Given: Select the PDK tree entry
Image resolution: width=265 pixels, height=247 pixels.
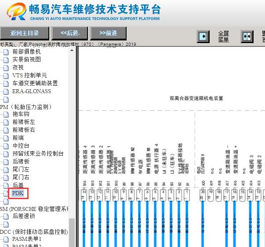Looking at the screenshot, I should point(18,193).
